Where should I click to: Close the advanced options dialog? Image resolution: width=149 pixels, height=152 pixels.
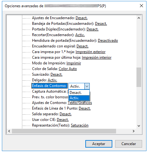tap(141, 6)
